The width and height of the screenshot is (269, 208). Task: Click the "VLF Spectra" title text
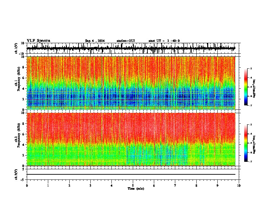[38, 41]
